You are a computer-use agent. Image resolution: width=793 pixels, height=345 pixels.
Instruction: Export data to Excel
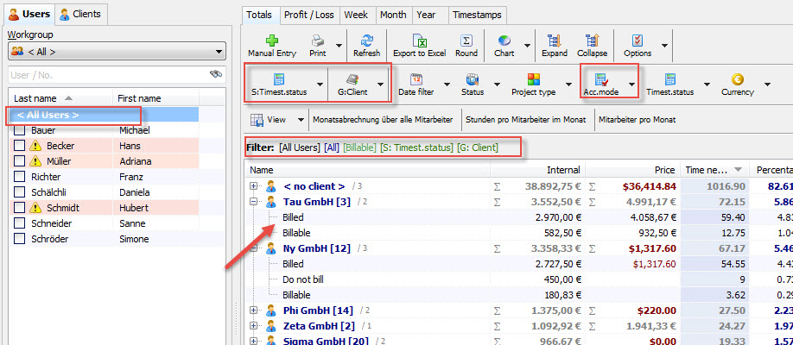(419, 41)
